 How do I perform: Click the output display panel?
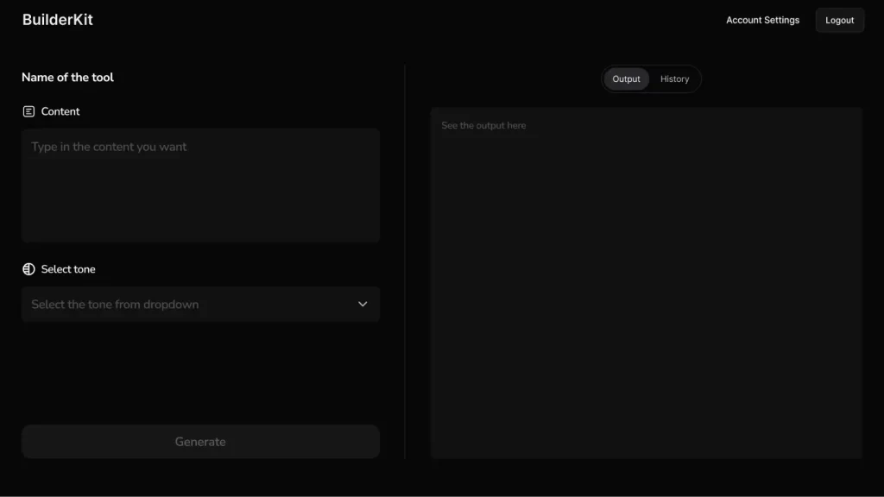pyautogui.click(x=646, y=280)
